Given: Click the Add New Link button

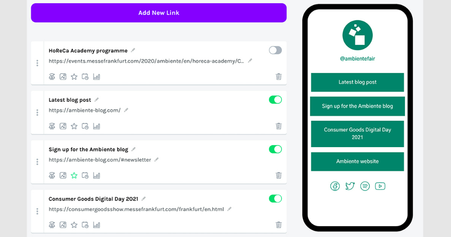Looking at the screenshot, I should 159,13.
